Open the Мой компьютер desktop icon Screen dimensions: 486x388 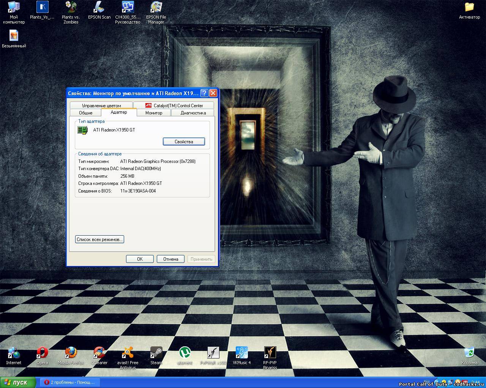[x=14, y=13]
